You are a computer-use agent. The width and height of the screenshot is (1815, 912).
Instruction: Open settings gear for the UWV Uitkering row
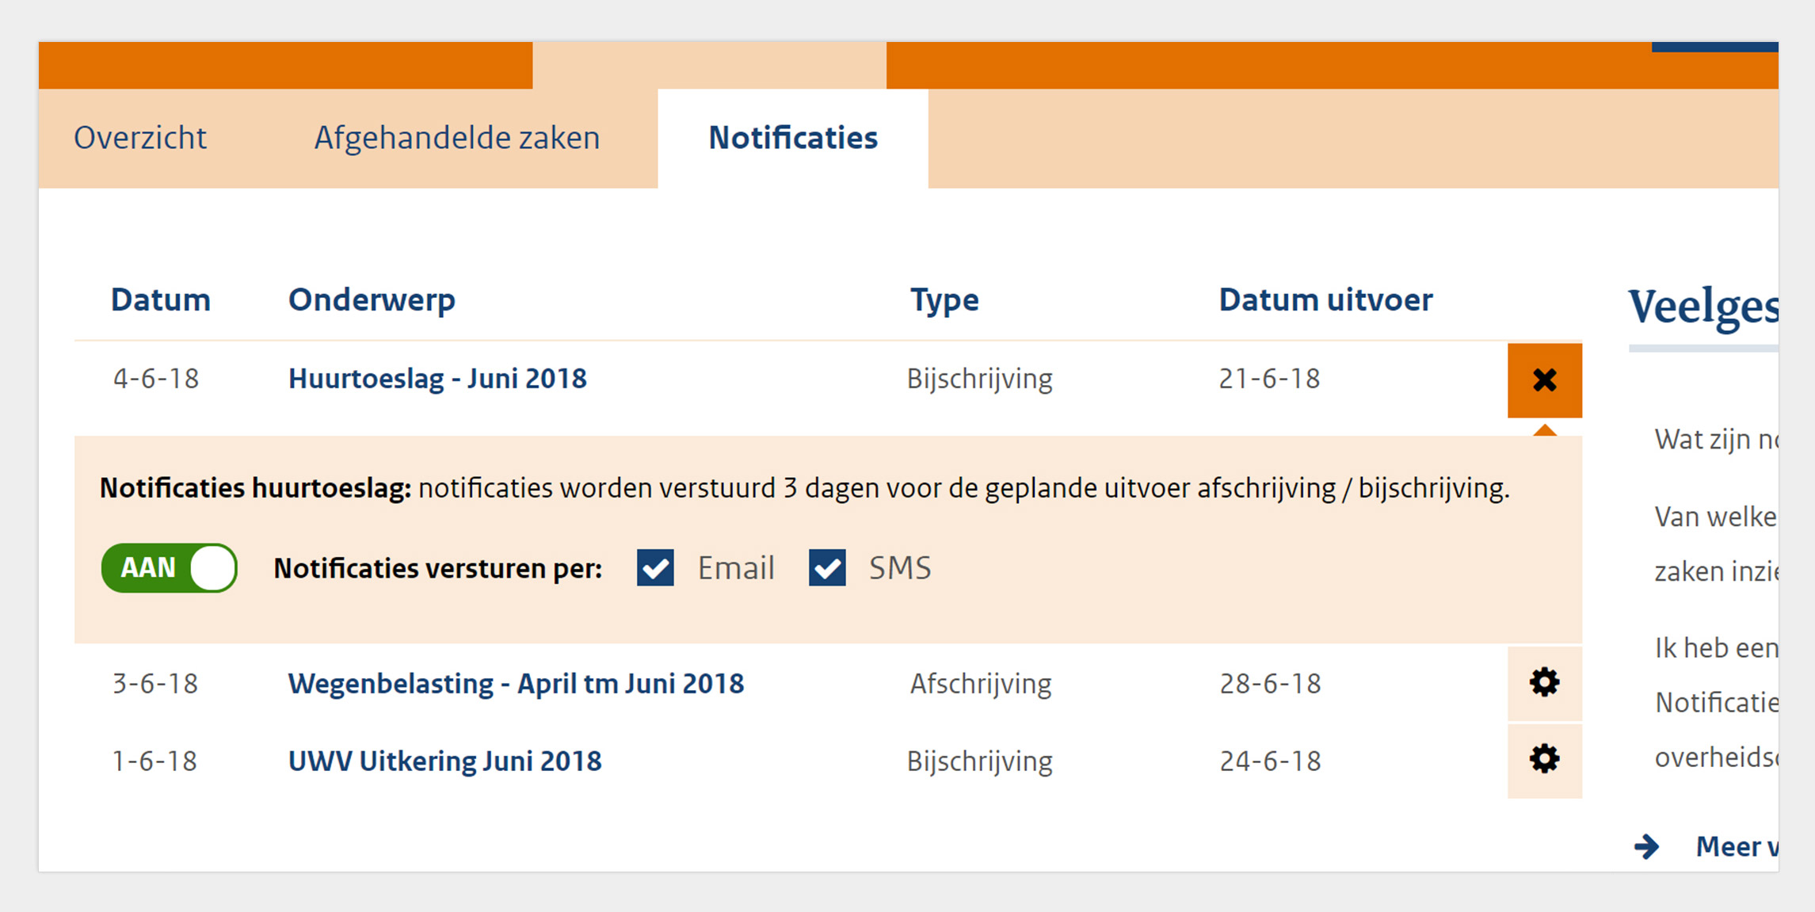(1544, 760)
